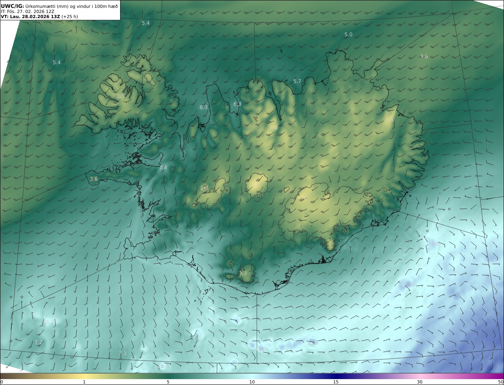Click the valid time Lau. 28.02.2026 13Z
504x385 pixels.
pyautogui.click(x=35, y=17)
